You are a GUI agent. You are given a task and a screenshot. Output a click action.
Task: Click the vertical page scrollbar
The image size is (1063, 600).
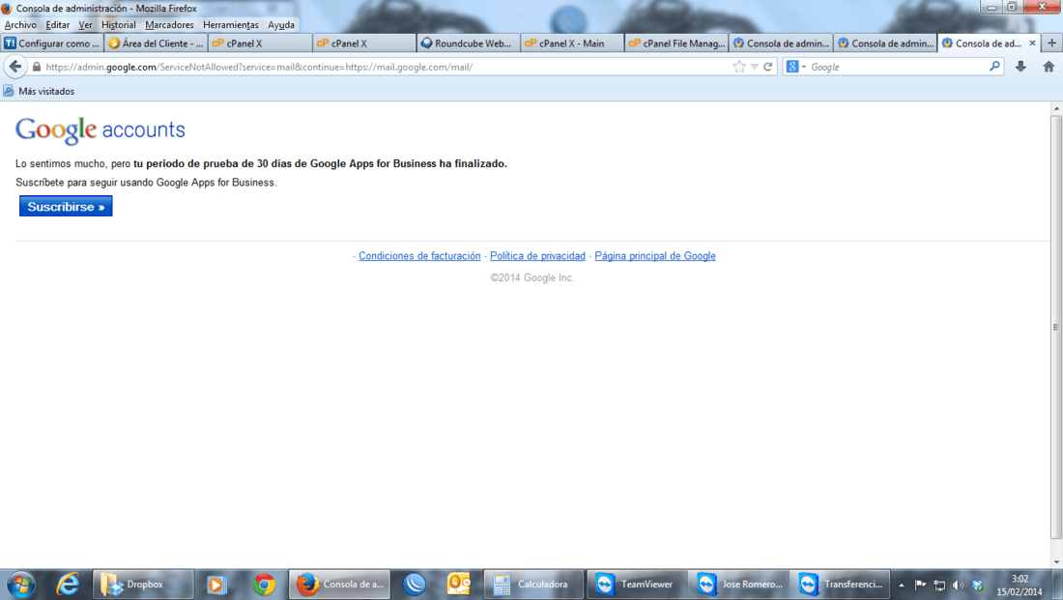pyautogui.click(x=1056, y=329)
